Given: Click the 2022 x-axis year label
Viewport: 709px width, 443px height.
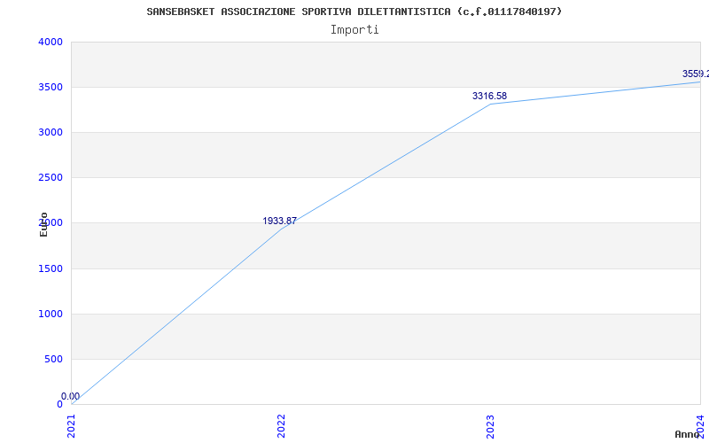Looking at the screenshot, I should coord(281,426).
